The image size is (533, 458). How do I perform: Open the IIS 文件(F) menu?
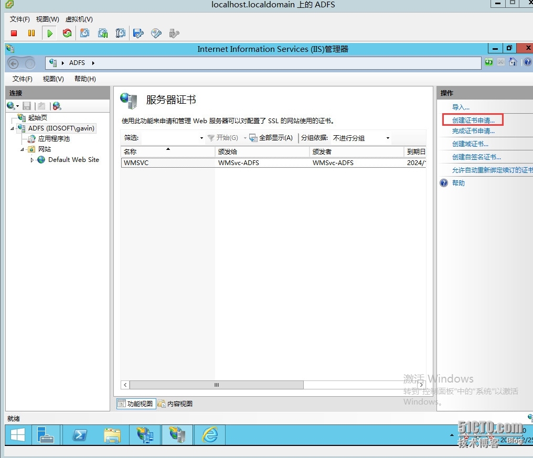click(x=23, y=79)
